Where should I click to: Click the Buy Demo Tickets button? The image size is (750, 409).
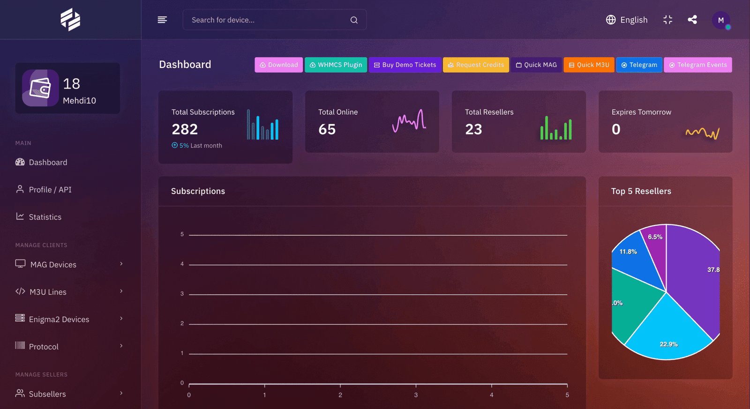coord(405,65)
